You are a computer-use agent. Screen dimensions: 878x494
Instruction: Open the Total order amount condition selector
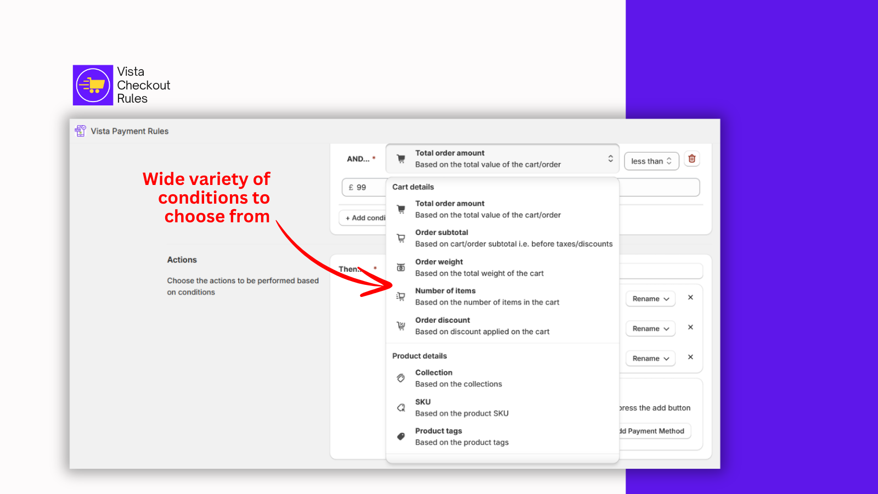point(503,159)
